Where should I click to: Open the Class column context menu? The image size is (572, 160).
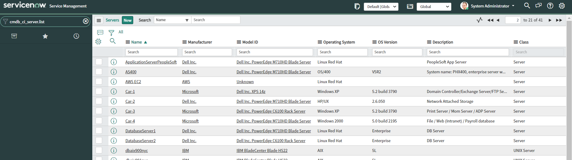pyautogui.click(x=516, y=42)
